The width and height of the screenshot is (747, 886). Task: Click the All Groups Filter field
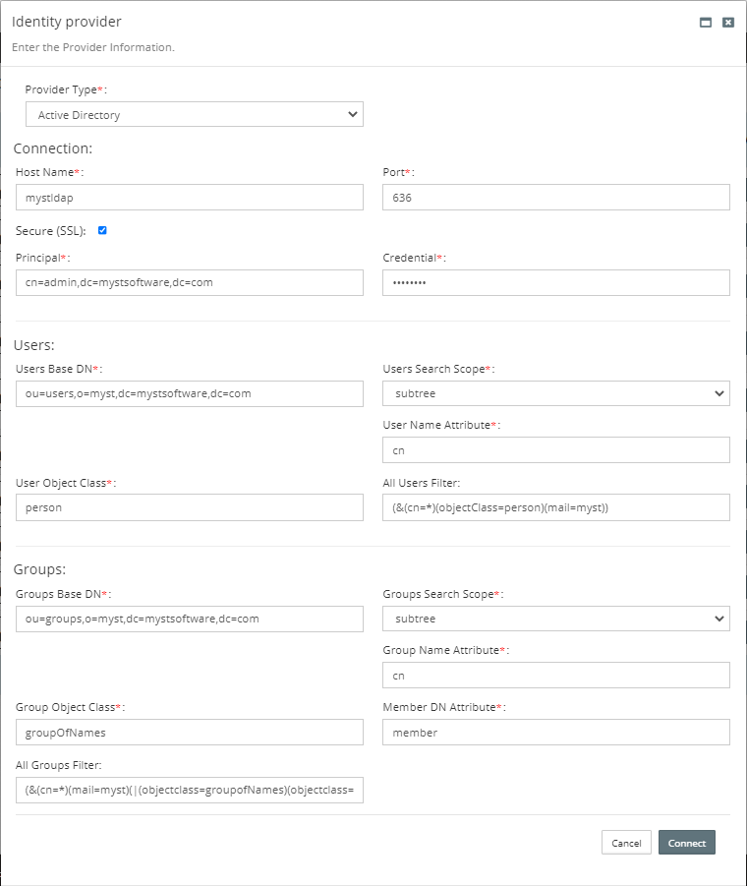tap(190, 790)
